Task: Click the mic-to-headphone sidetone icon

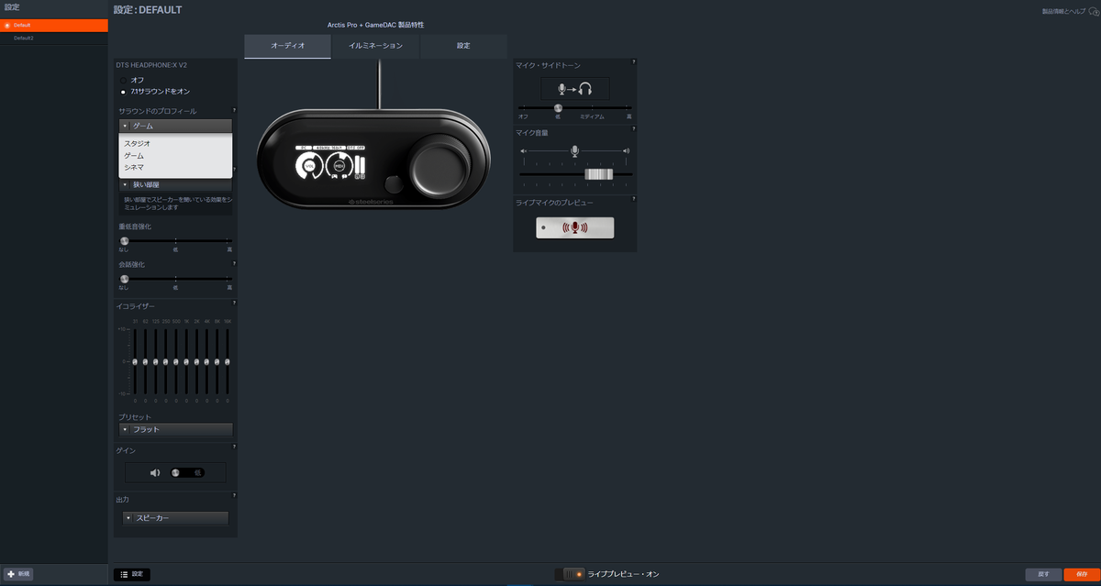Action: (x=574, y=89)
